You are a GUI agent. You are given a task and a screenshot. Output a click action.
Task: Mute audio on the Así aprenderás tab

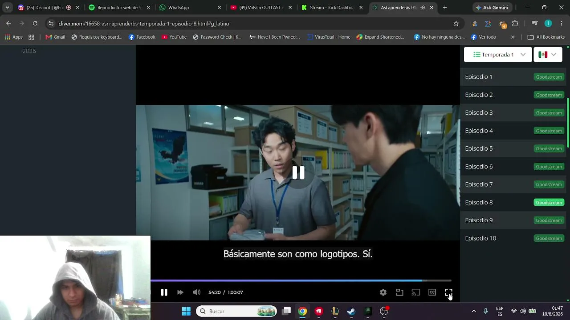click(x=422, y=8)
